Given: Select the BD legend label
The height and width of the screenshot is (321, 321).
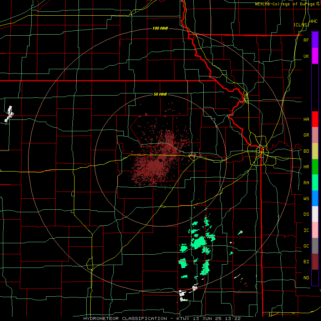Looking at the screenshot, I should pyautogui.click(x=306, y=151).
